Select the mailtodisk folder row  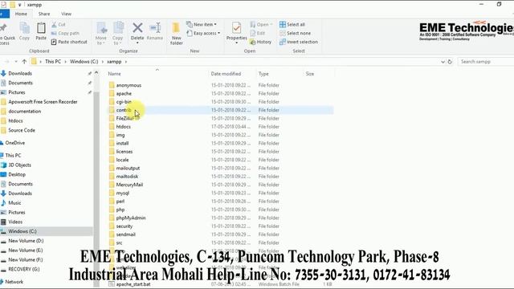[x=222, y=177]
